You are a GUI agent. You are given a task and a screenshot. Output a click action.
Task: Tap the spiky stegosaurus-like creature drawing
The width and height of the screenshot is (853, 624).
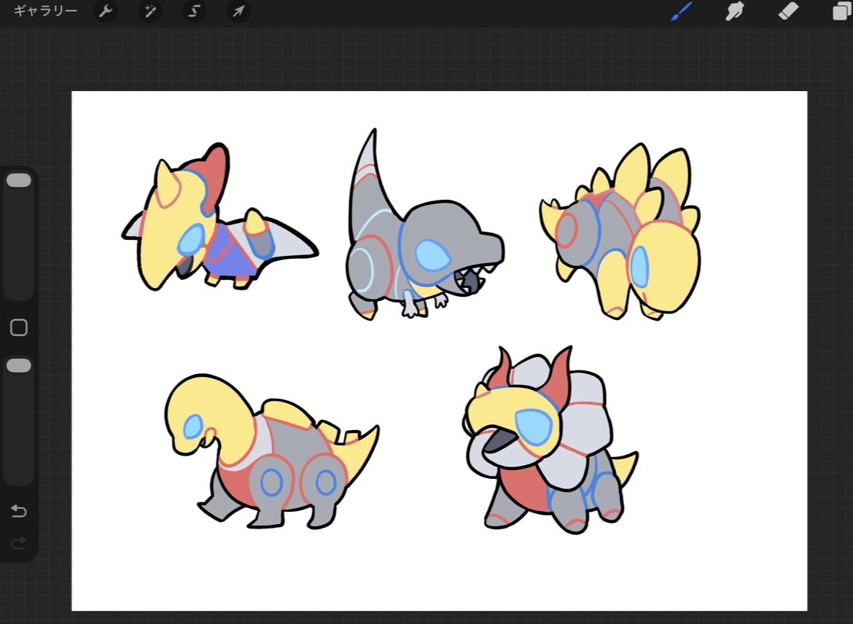point(620,232)
